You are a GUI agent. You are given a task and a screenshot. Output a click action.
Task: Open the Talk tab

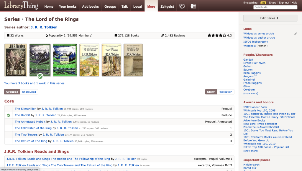[x=125, y=6]
